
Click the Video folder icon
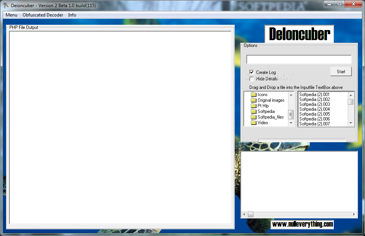[x=253, y=123]
